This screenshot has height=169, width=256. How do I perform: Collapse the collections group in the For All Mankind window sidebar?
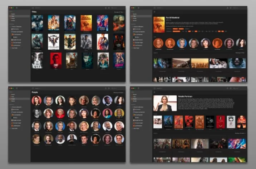(x=133, y=26)
